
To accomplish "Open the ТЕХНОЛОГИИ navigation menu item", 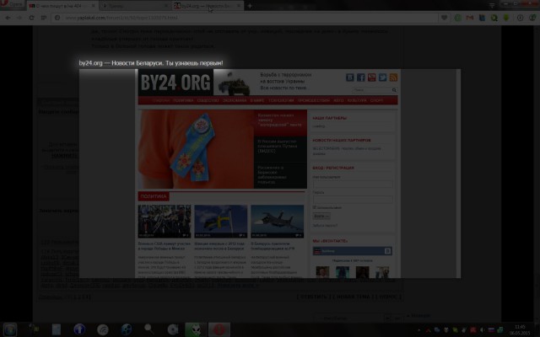I will [281, 100].
